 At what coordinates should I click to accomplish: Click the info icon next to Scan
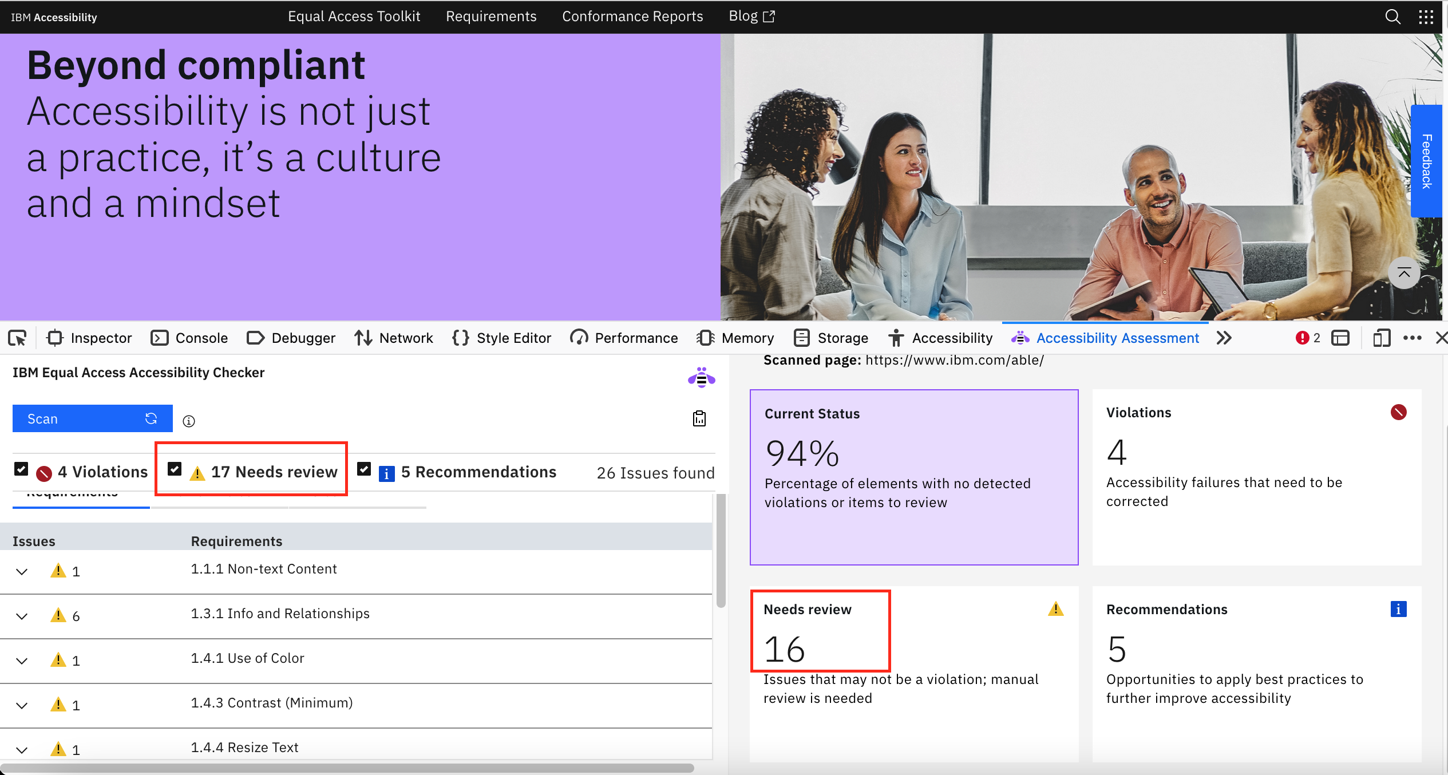189,421
